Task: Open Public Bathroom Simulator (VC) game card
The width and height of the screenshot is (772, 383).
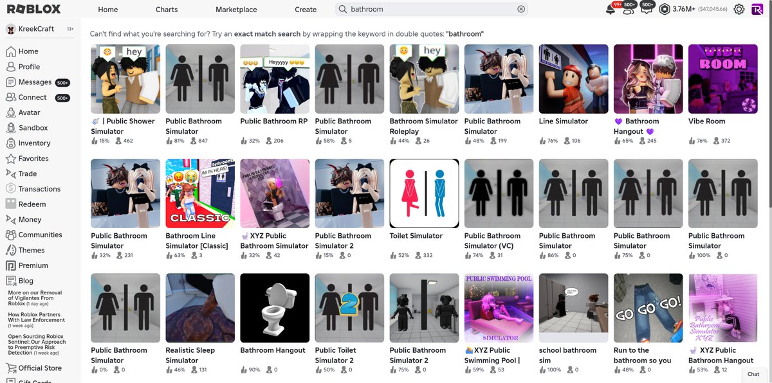Action: 499,209
